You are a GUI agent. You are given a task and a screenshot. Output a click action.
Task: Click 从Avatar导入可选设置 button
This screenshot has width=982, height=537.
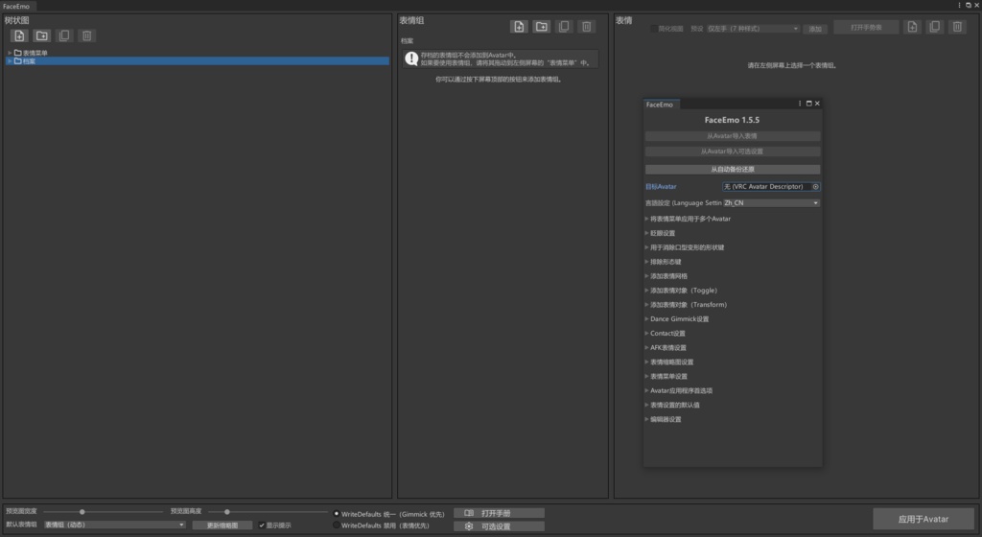click(733, 152)
